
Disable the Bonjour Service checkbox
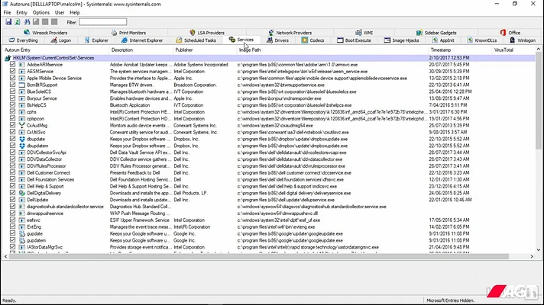pyautogui.click(x=12, y=98)
